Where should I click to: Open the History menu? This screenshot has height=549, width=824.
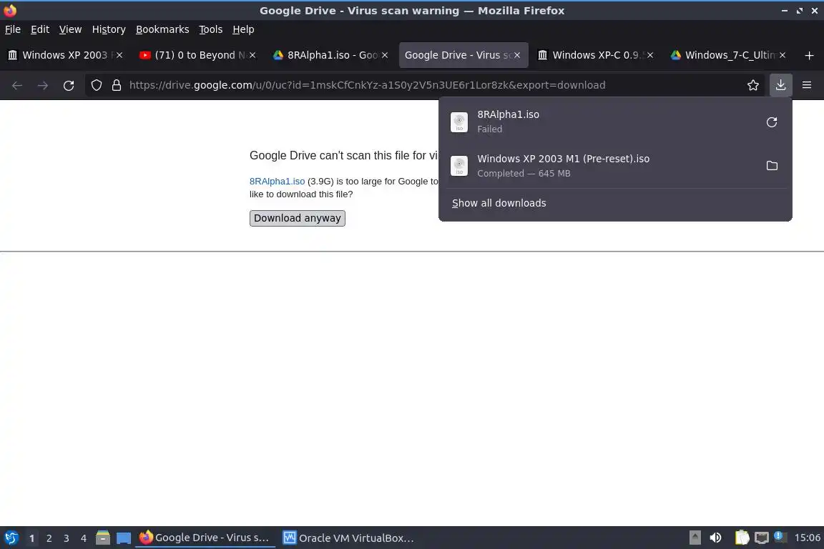click(x=109, y=29)
